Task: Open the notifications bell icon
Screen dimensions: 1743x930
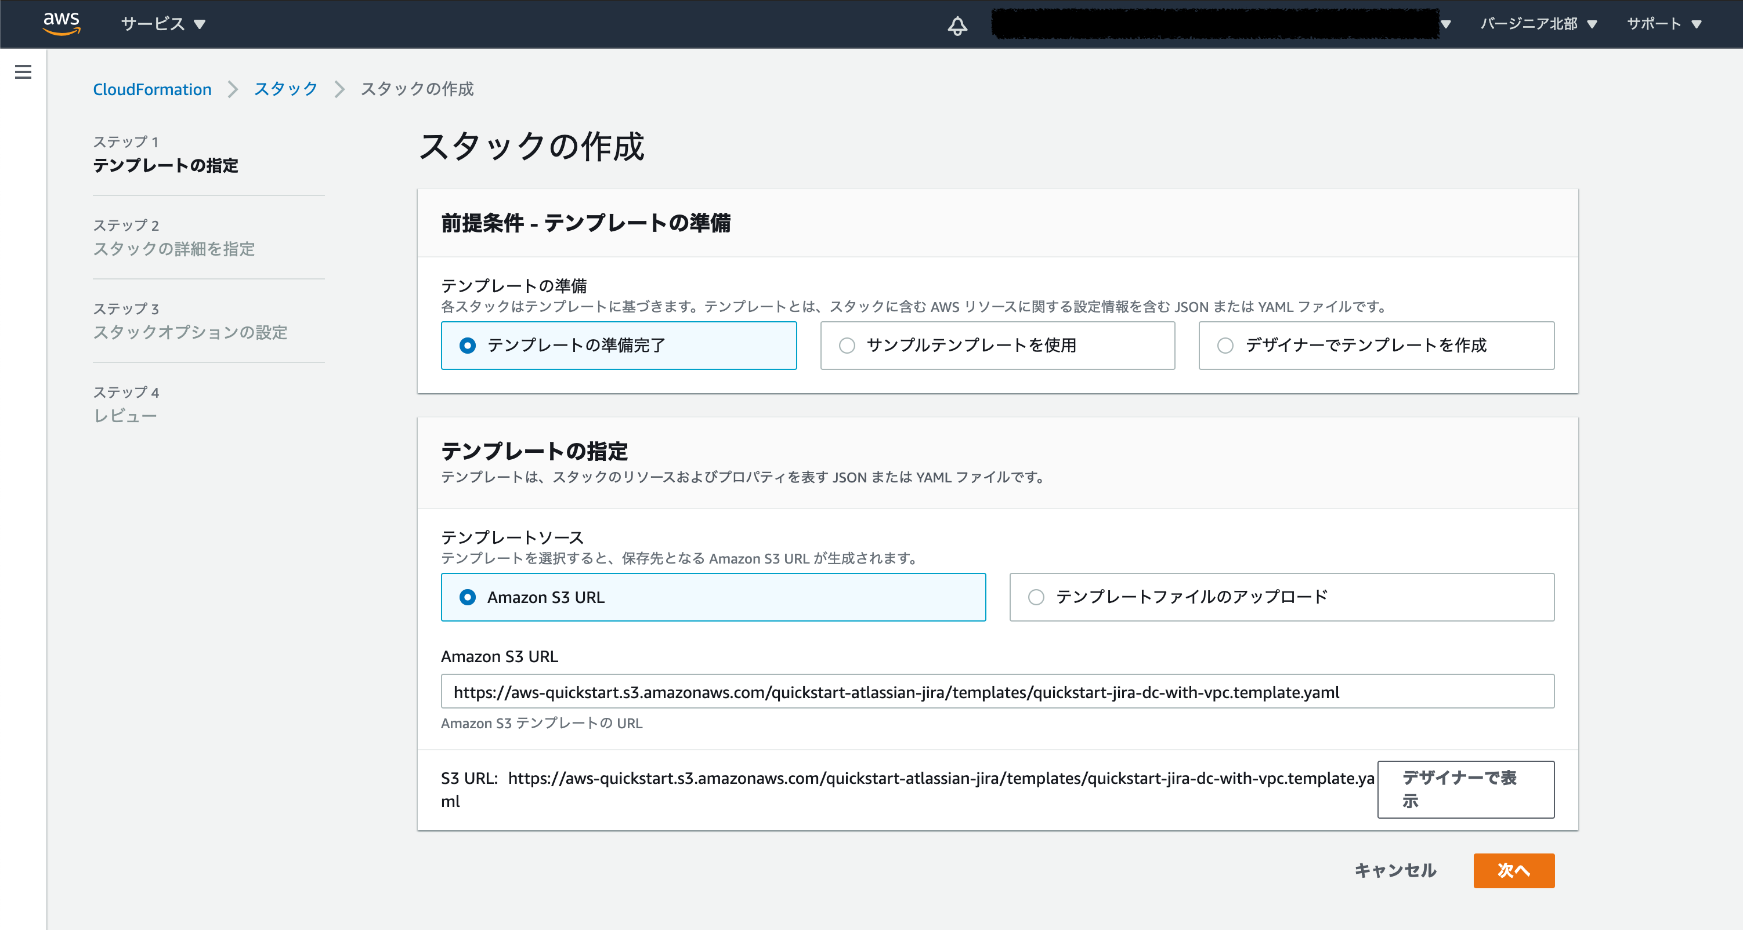Action: (x=957, y=26)
